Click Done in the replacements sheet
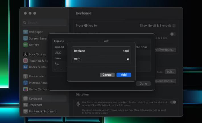 click(x=143, y=83)
